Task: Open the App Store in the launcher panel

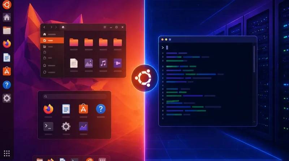Action: pyautogui.click(x=83, y=109)
